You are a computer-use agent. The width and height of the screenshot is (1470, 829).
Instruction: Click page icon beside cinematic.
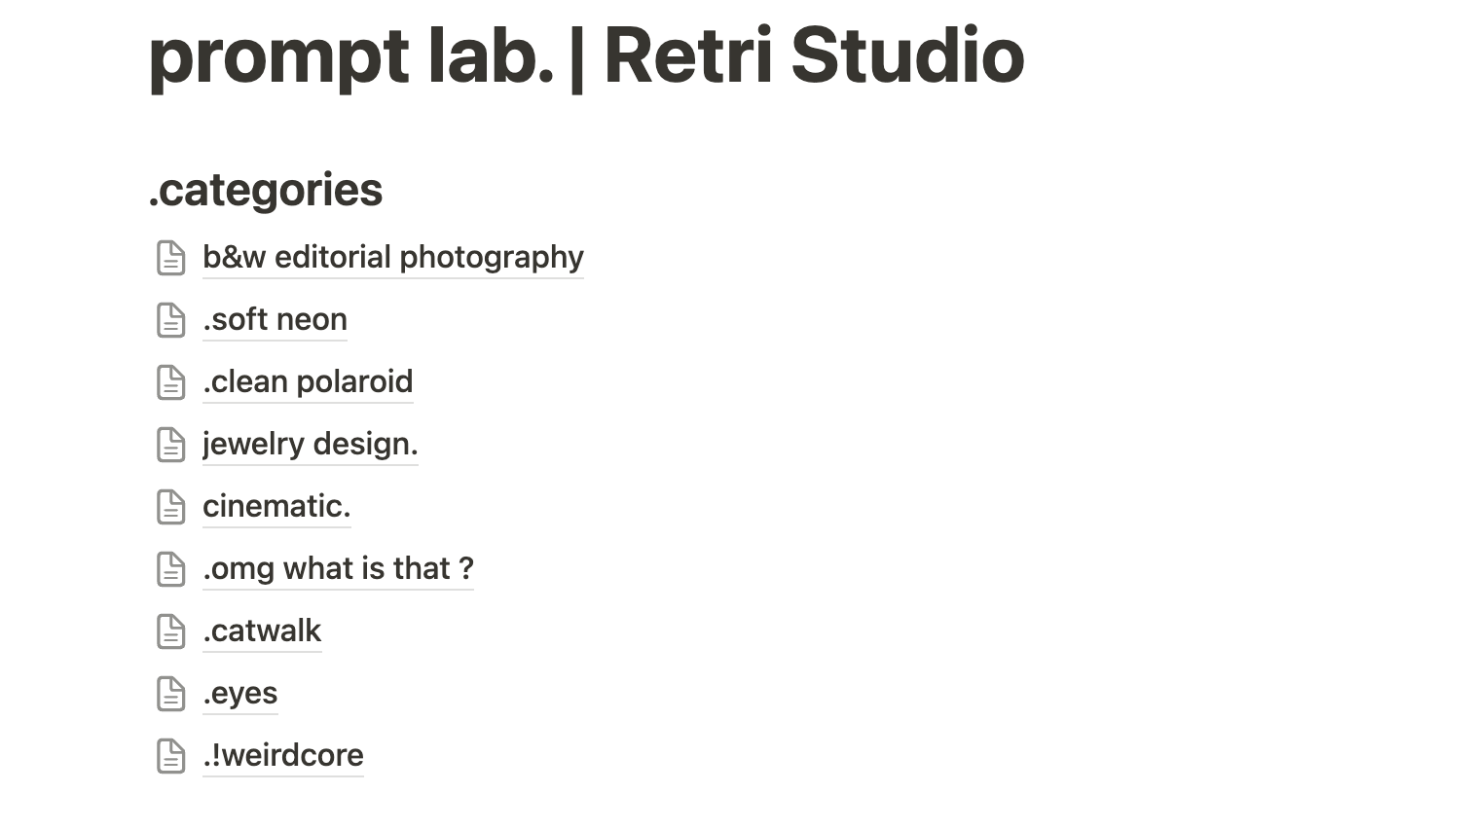click(170, 507)
